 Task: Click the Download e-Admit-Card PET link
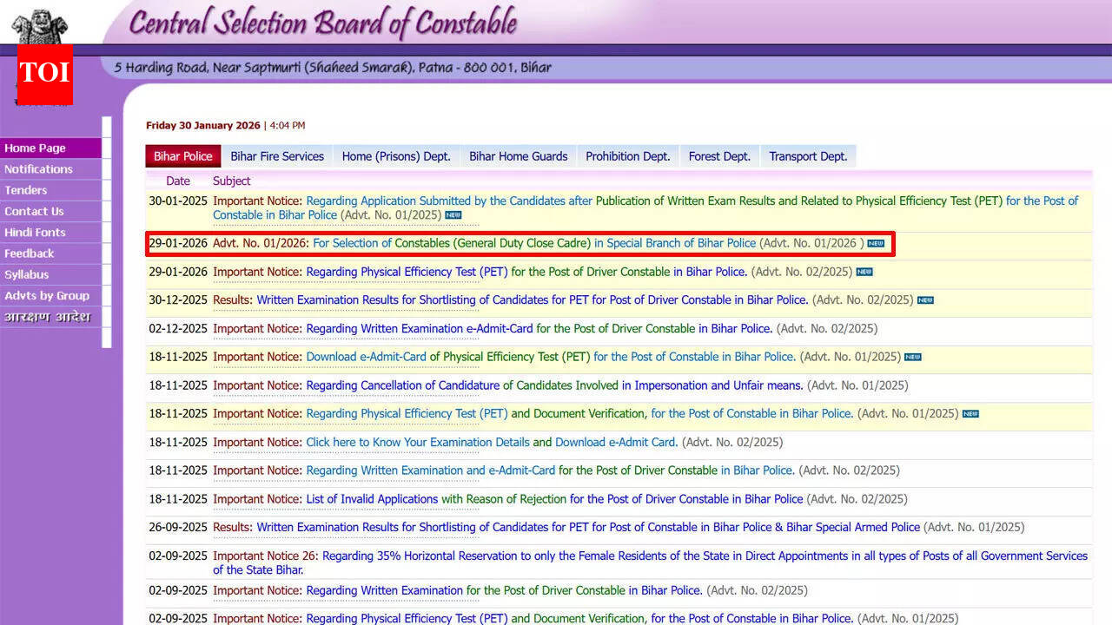[x=365, y=357]
